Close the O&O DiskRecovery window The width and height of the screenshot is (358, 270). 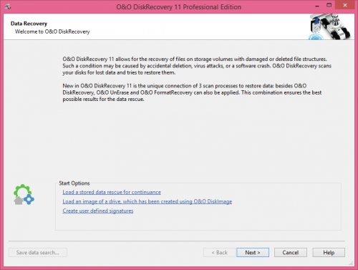345,5
